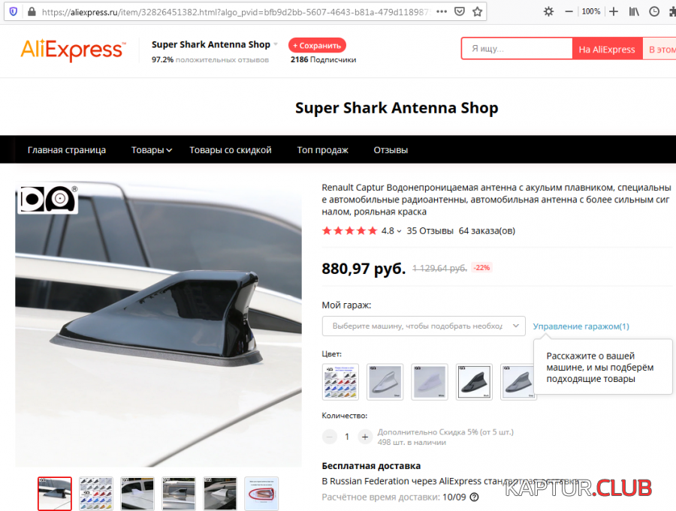Open the library bookshelf icon
Image resolution: width=676 pixels, height=511 pixels.
(x=634, y=12)
